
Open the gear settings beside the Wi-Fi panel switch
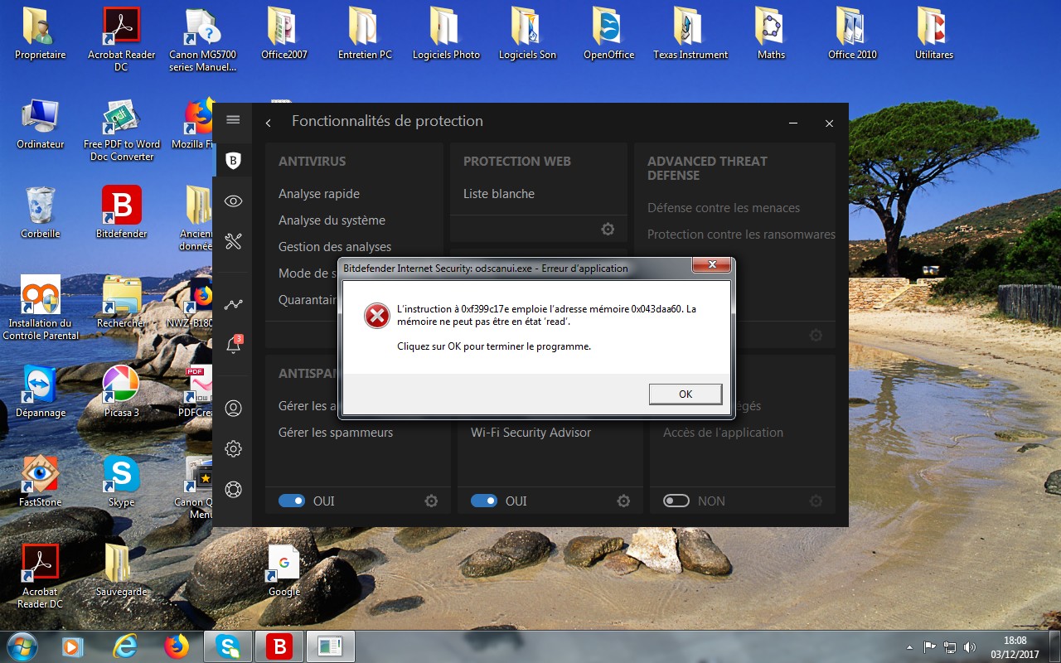(x=623, y=501)
